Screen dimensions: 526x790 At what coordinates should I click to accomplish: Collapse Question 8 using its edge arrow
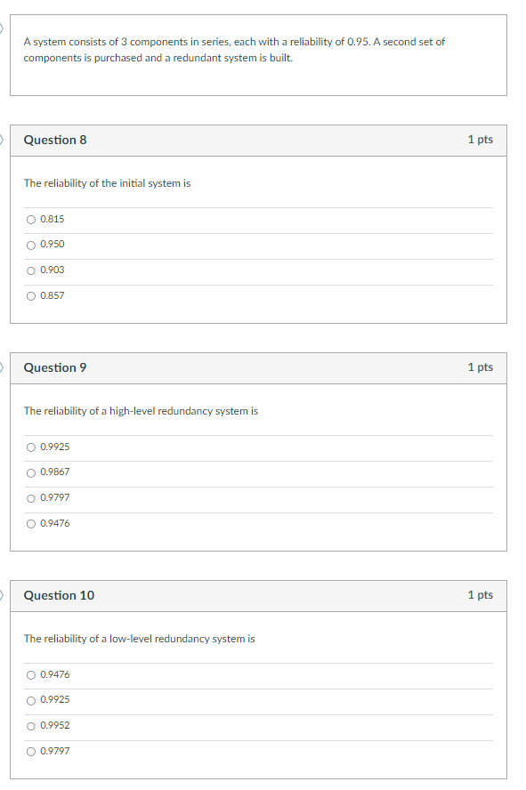[2, 140]
